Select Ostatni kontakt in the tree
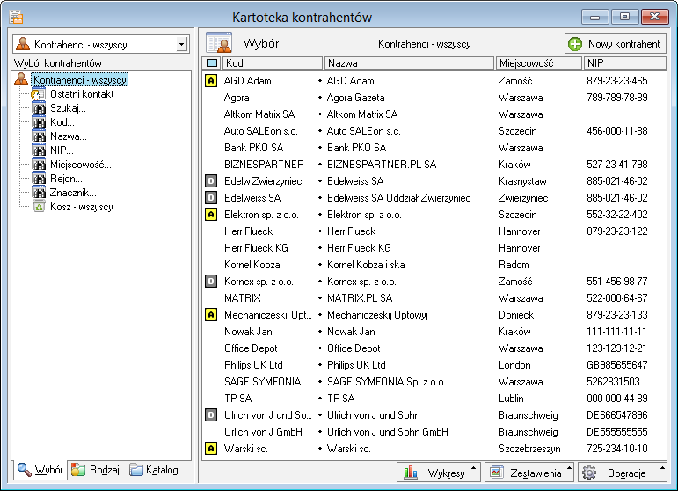The width and height of the screenshot is (678, 491). (82, 94)
